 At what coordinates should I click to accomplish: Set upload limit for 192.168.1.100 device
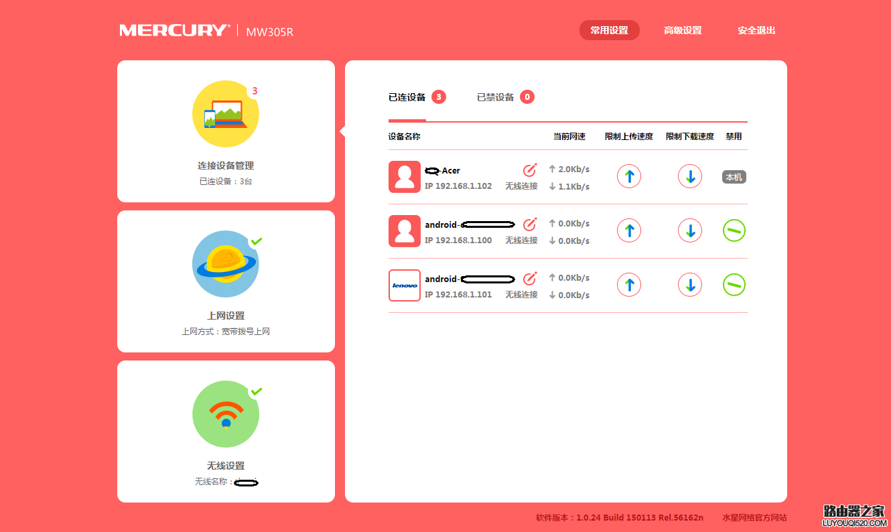tap(629, 230)
